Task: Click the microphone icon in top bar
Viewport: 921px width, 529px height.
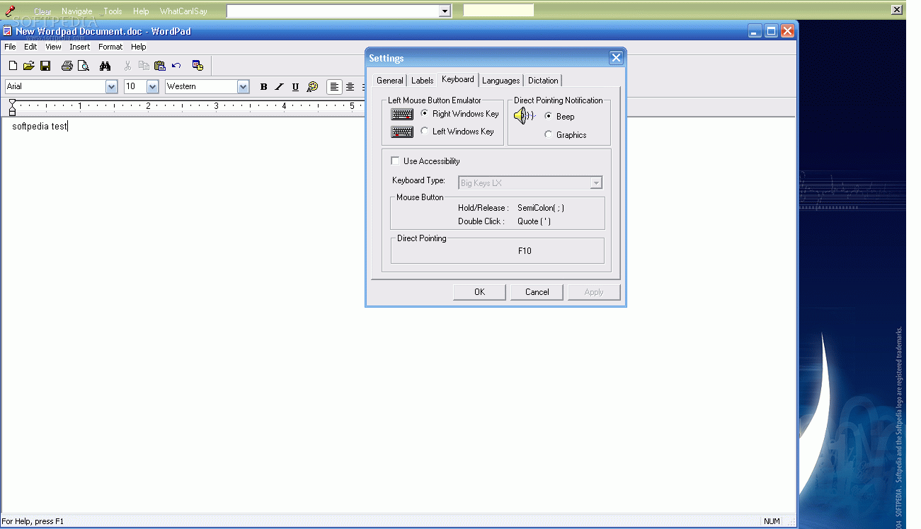Action: click(10, 11)
